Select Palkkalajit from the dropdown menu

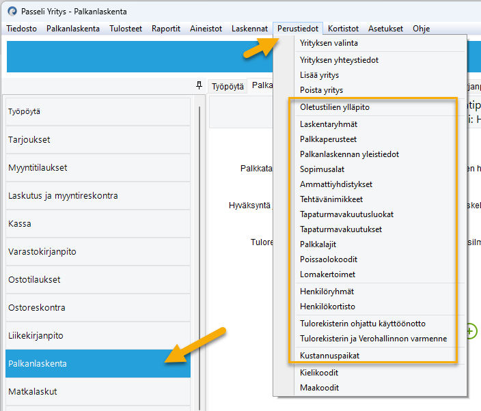pyautogui.click(x=318, y=244)
